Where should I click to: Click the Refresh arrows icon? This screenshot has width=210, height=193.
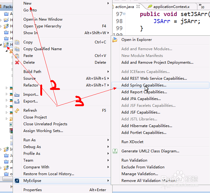pos(17,111)
